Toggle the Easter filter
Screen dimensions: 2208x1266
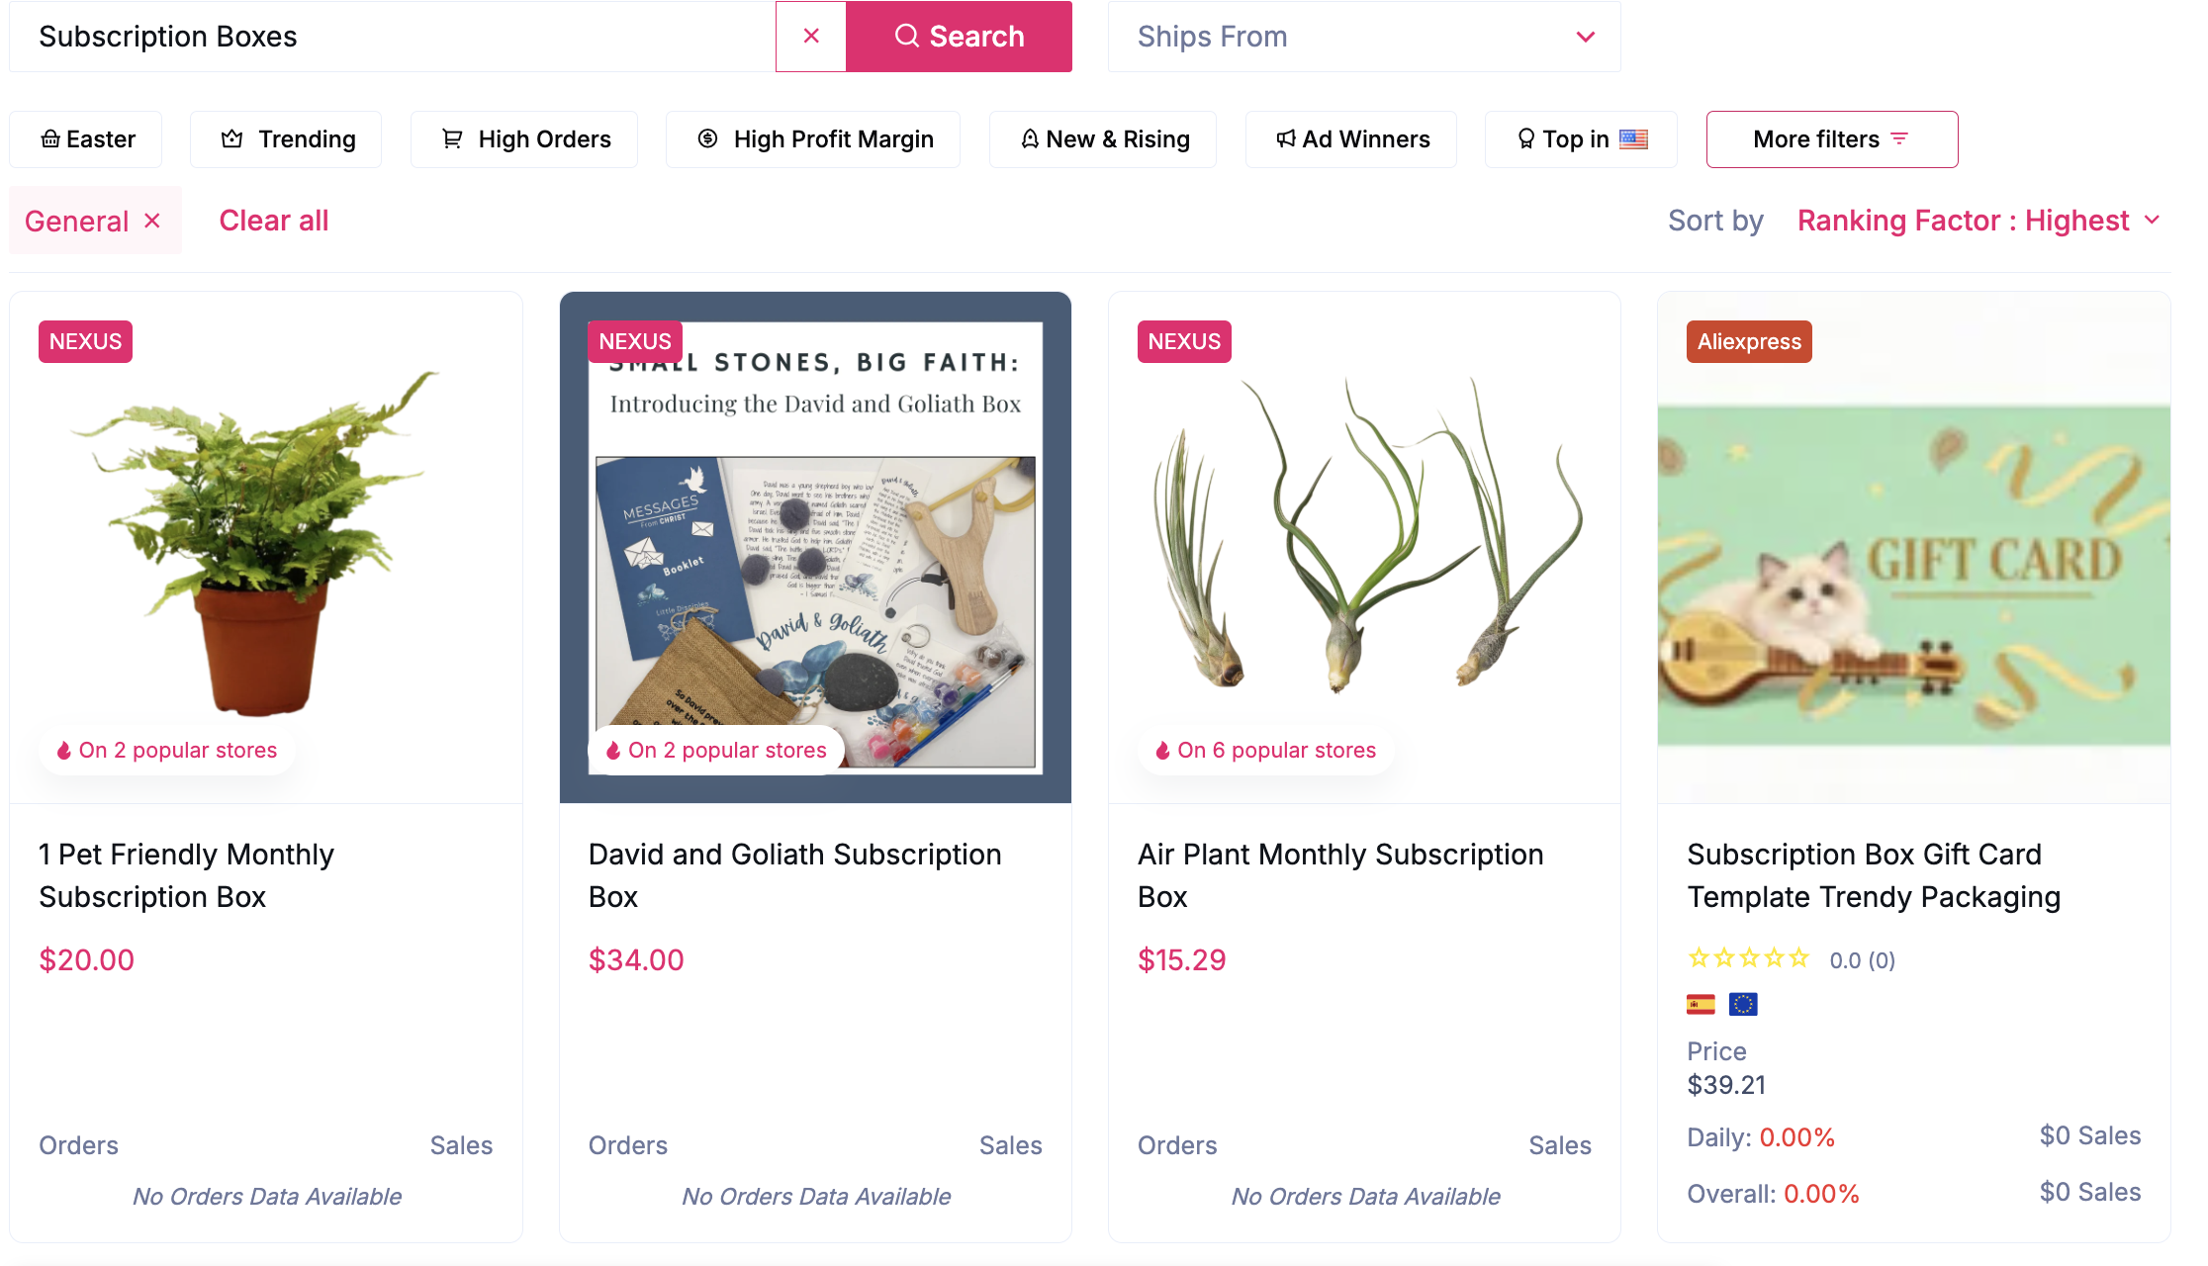[85, 138]
